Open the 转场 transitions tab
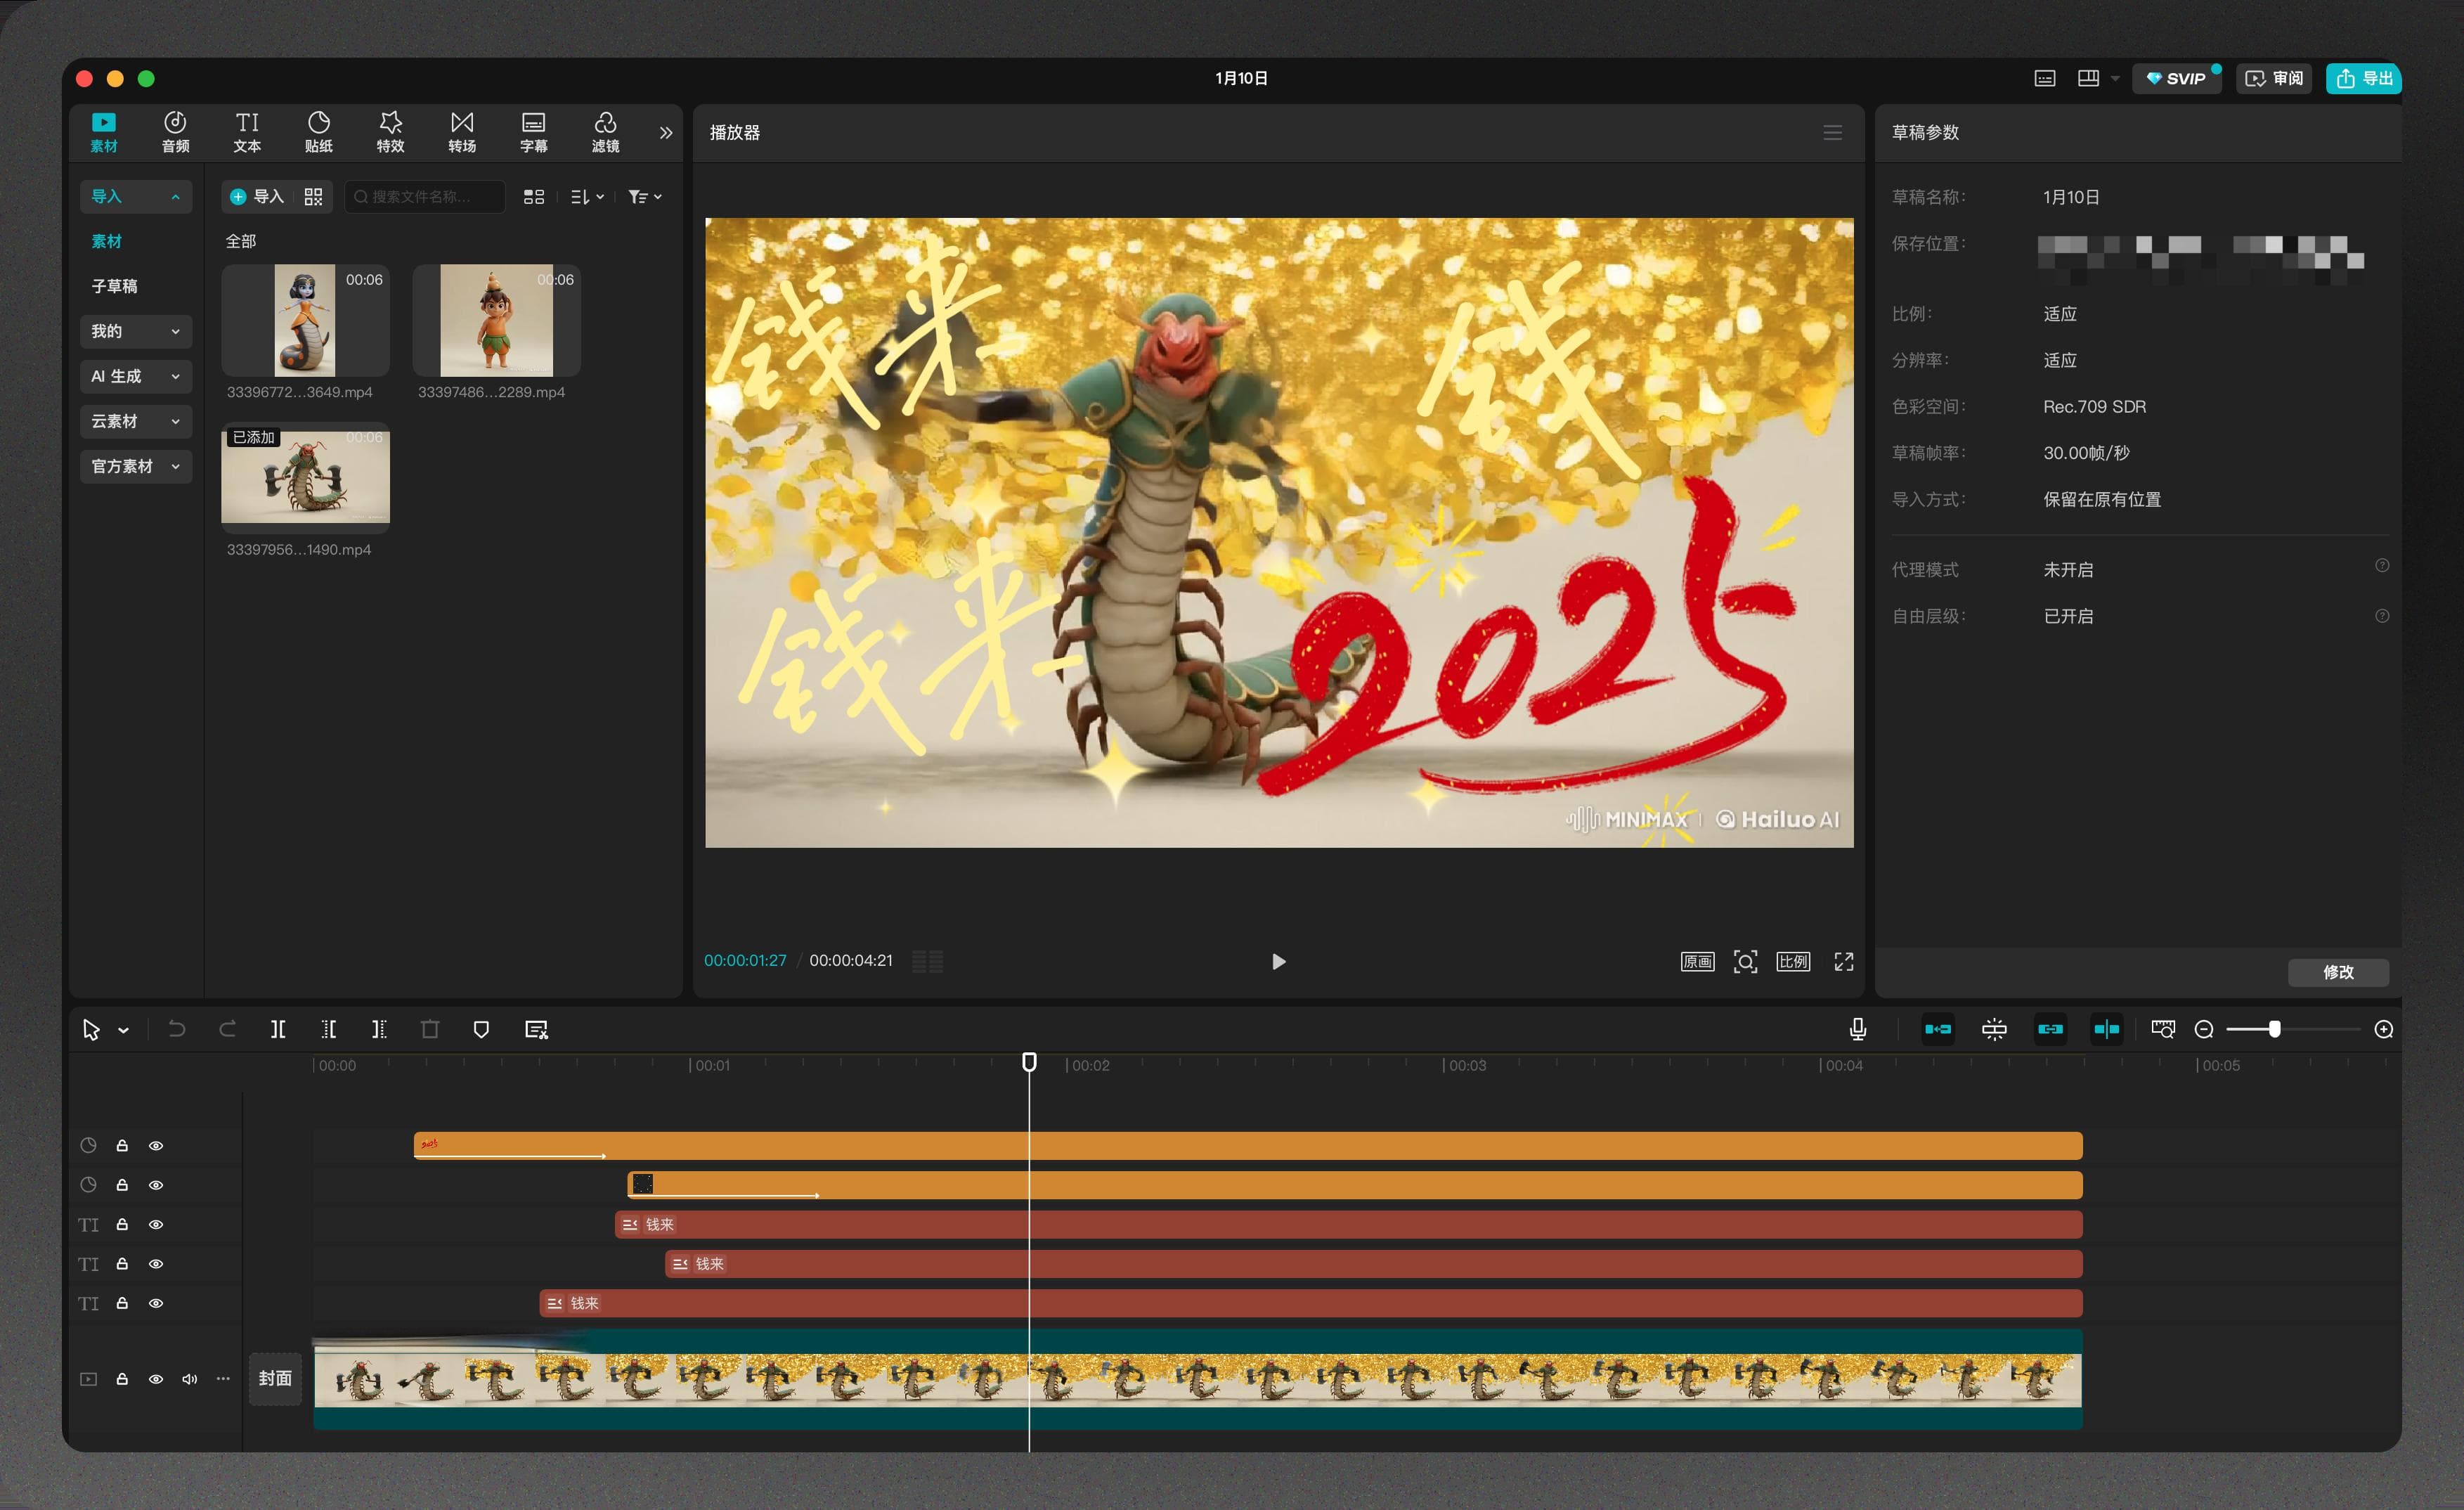 tap(462, 133)
